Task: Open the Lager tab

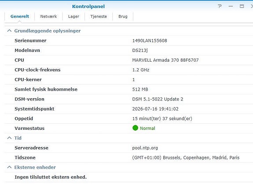Action: pos(73,16)
